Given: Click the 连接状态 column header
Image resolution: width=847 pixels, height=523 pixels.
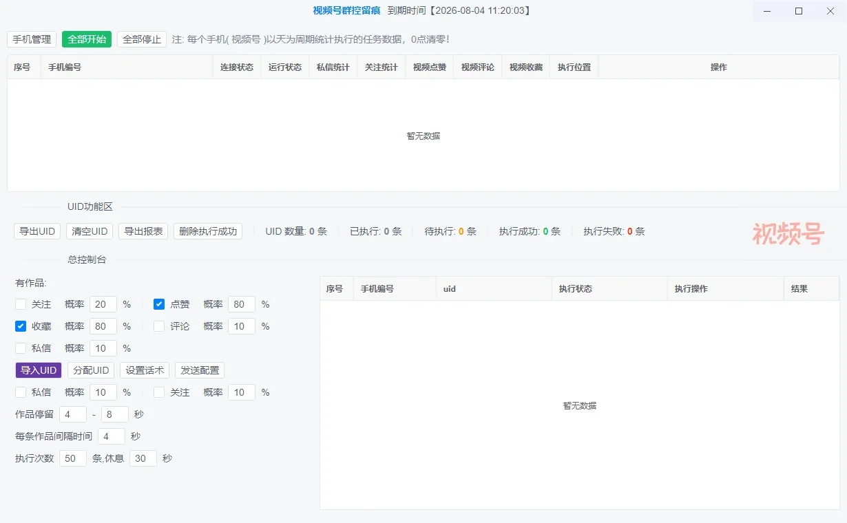Looking at the screenshot, I should [x=237, y=67].
